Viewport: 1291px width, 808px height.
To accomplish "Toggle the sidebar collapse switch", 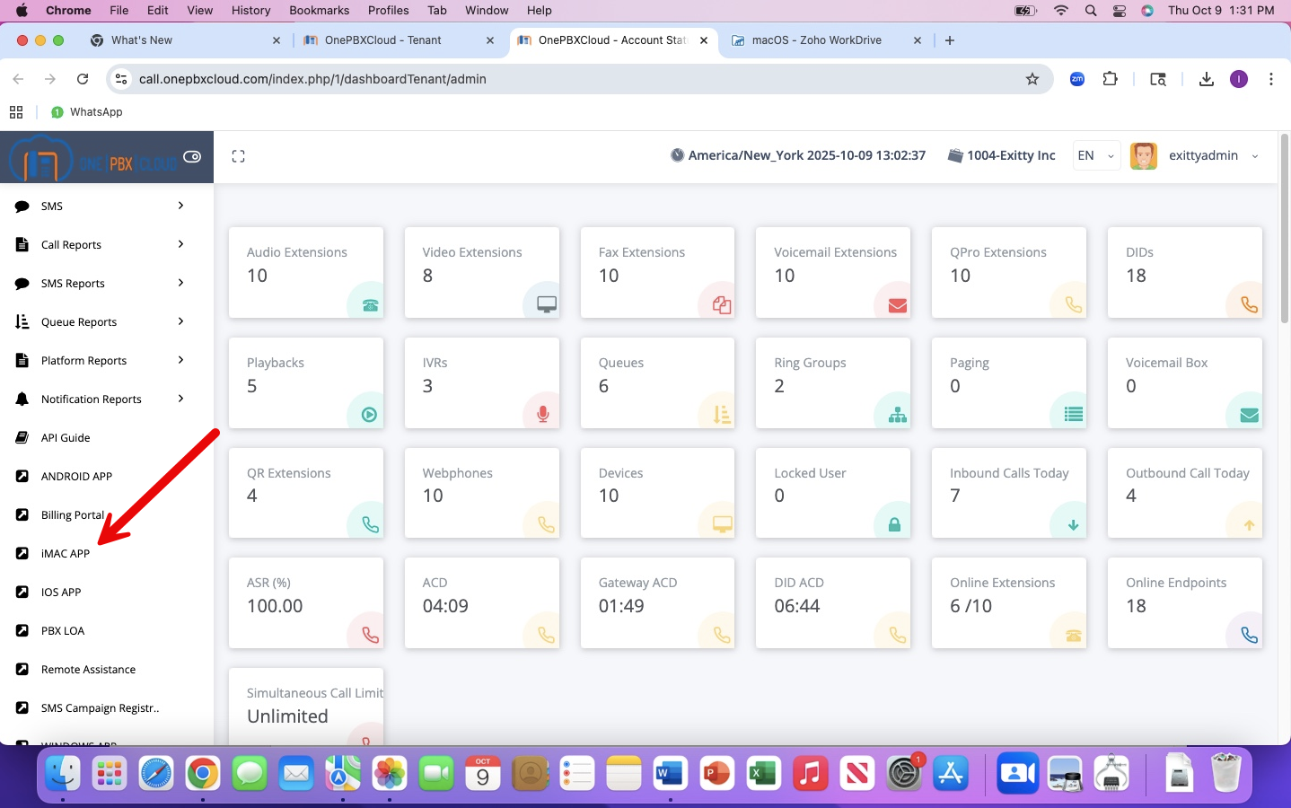I will pos(192,156).
